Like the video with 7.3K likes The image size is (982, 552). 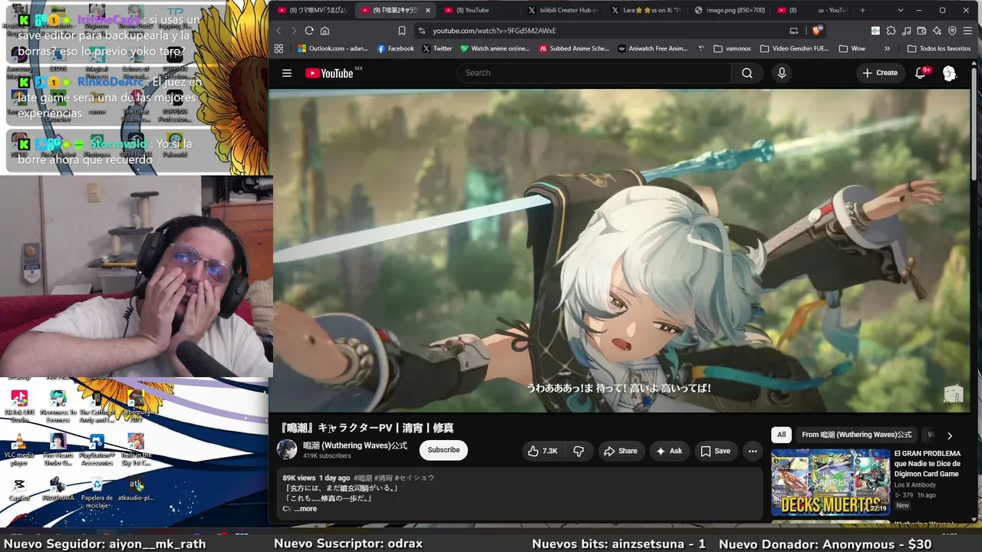click(x=542, y=451)
